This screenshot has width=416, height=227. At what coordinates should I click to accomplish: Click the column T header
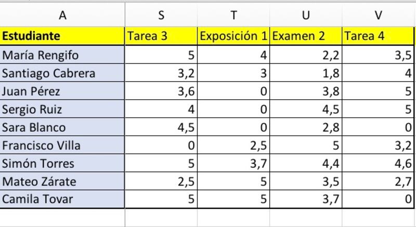point(233,15)
